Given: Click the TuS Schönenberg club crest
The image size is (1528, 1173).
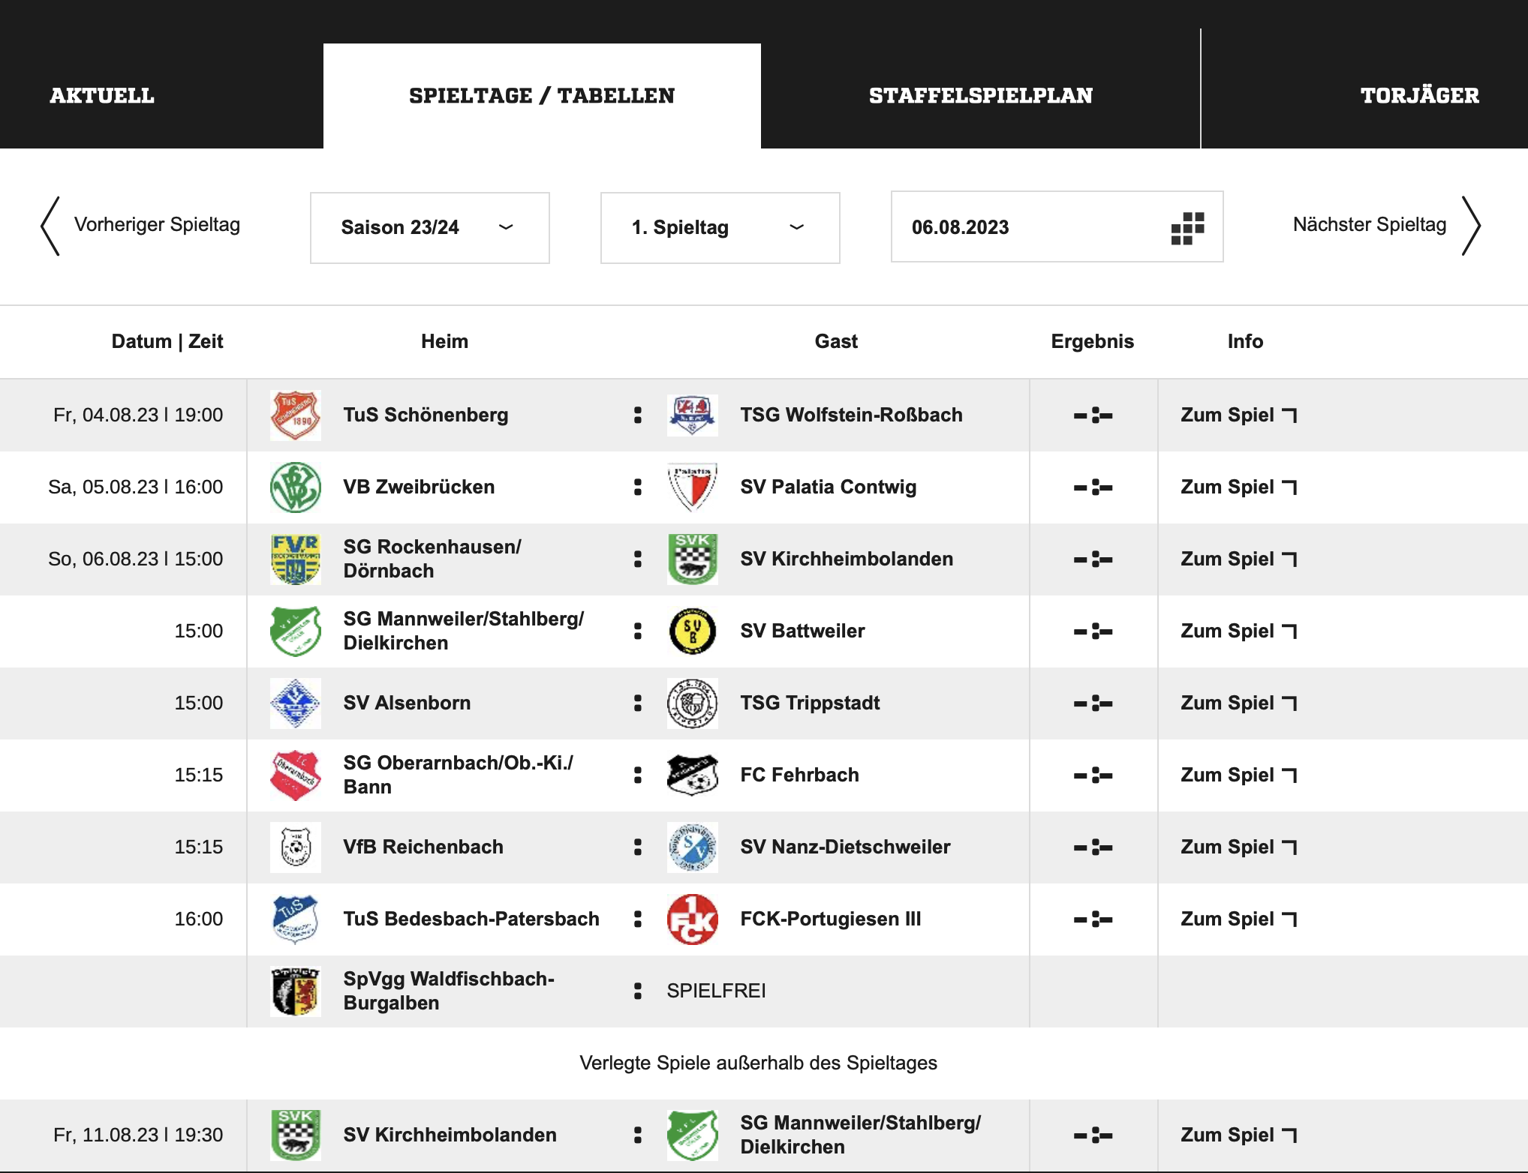Looking at the screenshot, I should point(295,415).
